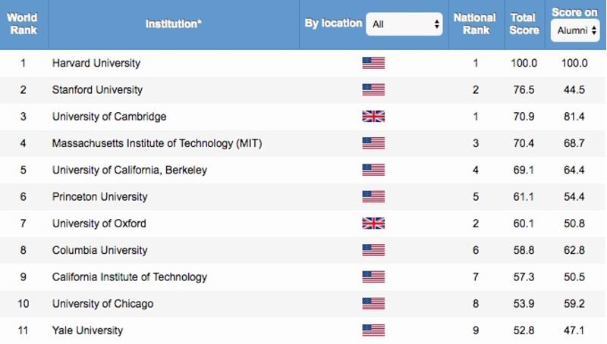
Task: Click the UK flag beside University of Cambridge
Action: click(x=373, y=117)
